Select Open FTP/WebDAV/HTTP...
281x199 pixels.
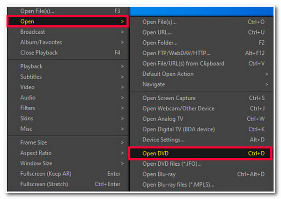click(201, 53)
